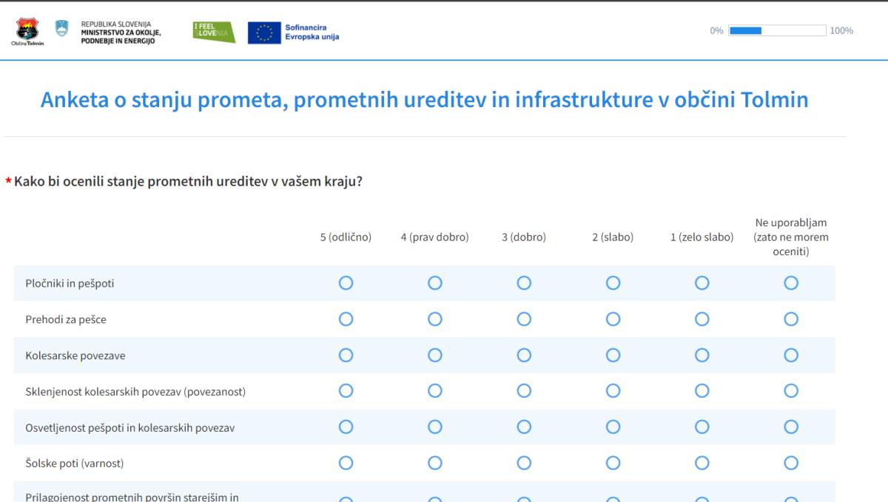Click the 'Pločniki in pešpoti' row label

[70, 283]
